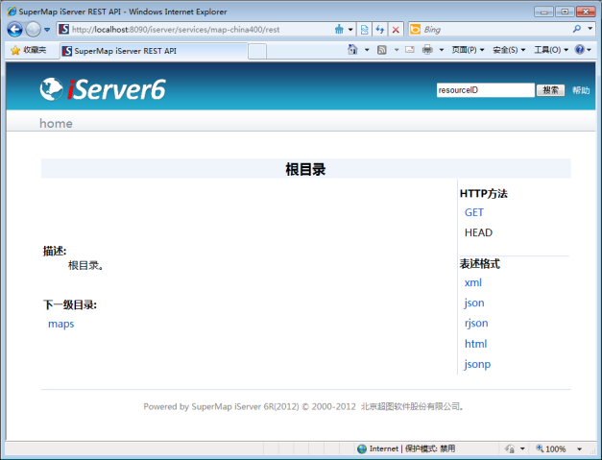Refresh the page with the refresh icon
This screenshot has width=602, height=460.
[x=380, y=30]
